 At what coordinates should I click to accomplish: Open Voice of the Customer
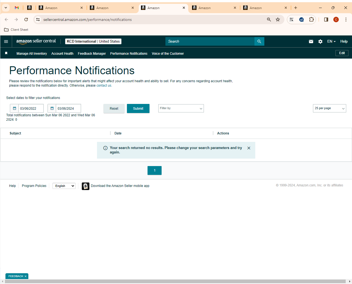pos(168,54)
